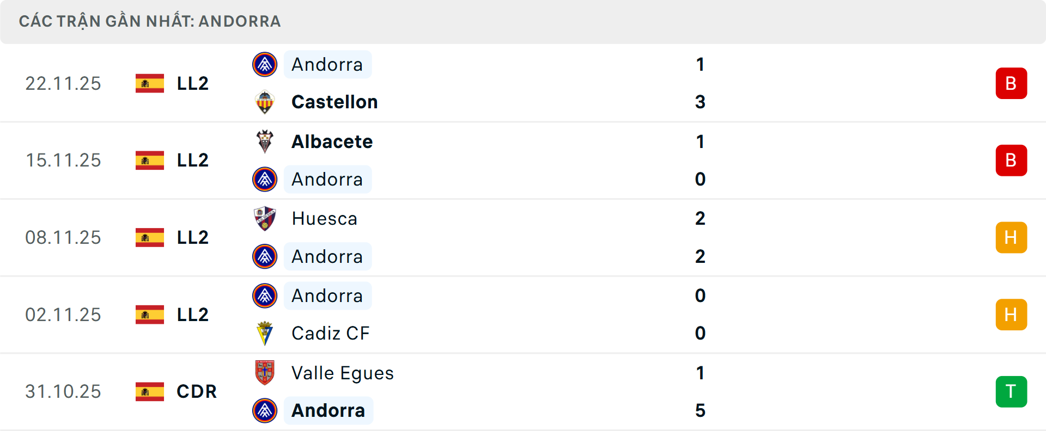Click Spain flag in the 15.11.25 row
This screenshot has height=431, width=1046.
(150, 161)
